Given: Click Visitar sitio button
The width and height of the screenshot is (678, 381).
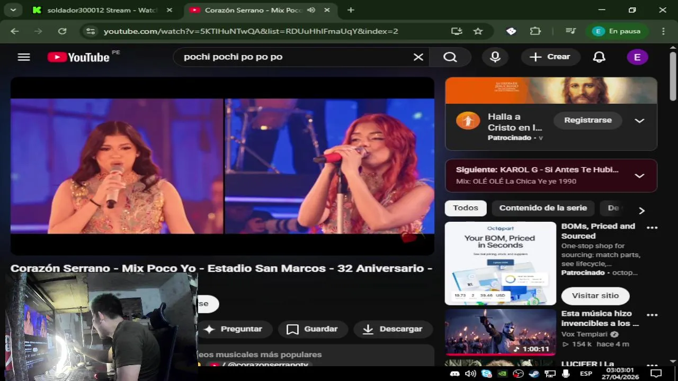Looking at the screenshot, I should click(595, 296).
